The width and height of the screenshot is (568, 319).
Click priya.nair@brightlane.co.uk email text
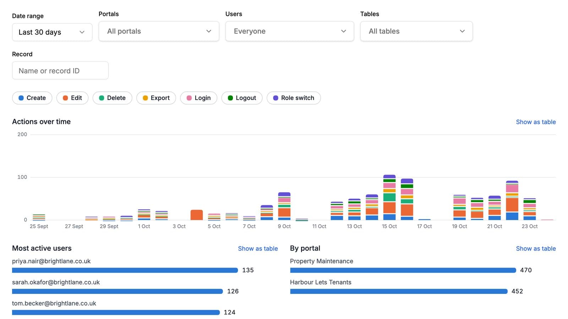point(51,261)
